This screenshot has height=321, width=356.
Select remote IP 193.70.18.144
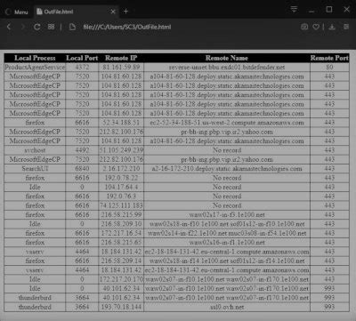click(121, 307)
